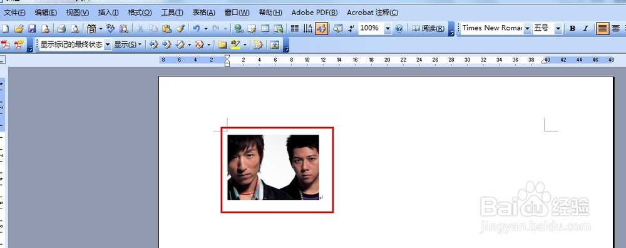The image size is (626, 248).
Task: Open the 插入(I) menu
Action: point(108,13)
